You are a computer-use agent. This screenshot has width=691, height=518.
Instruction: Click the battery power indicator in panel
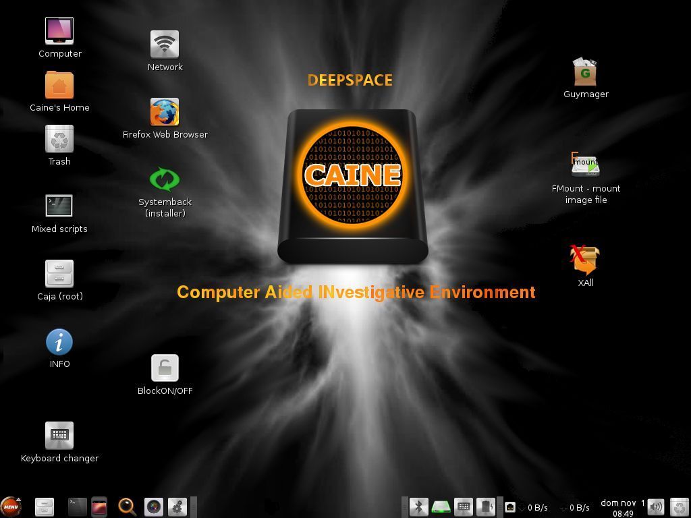(485, 507)
